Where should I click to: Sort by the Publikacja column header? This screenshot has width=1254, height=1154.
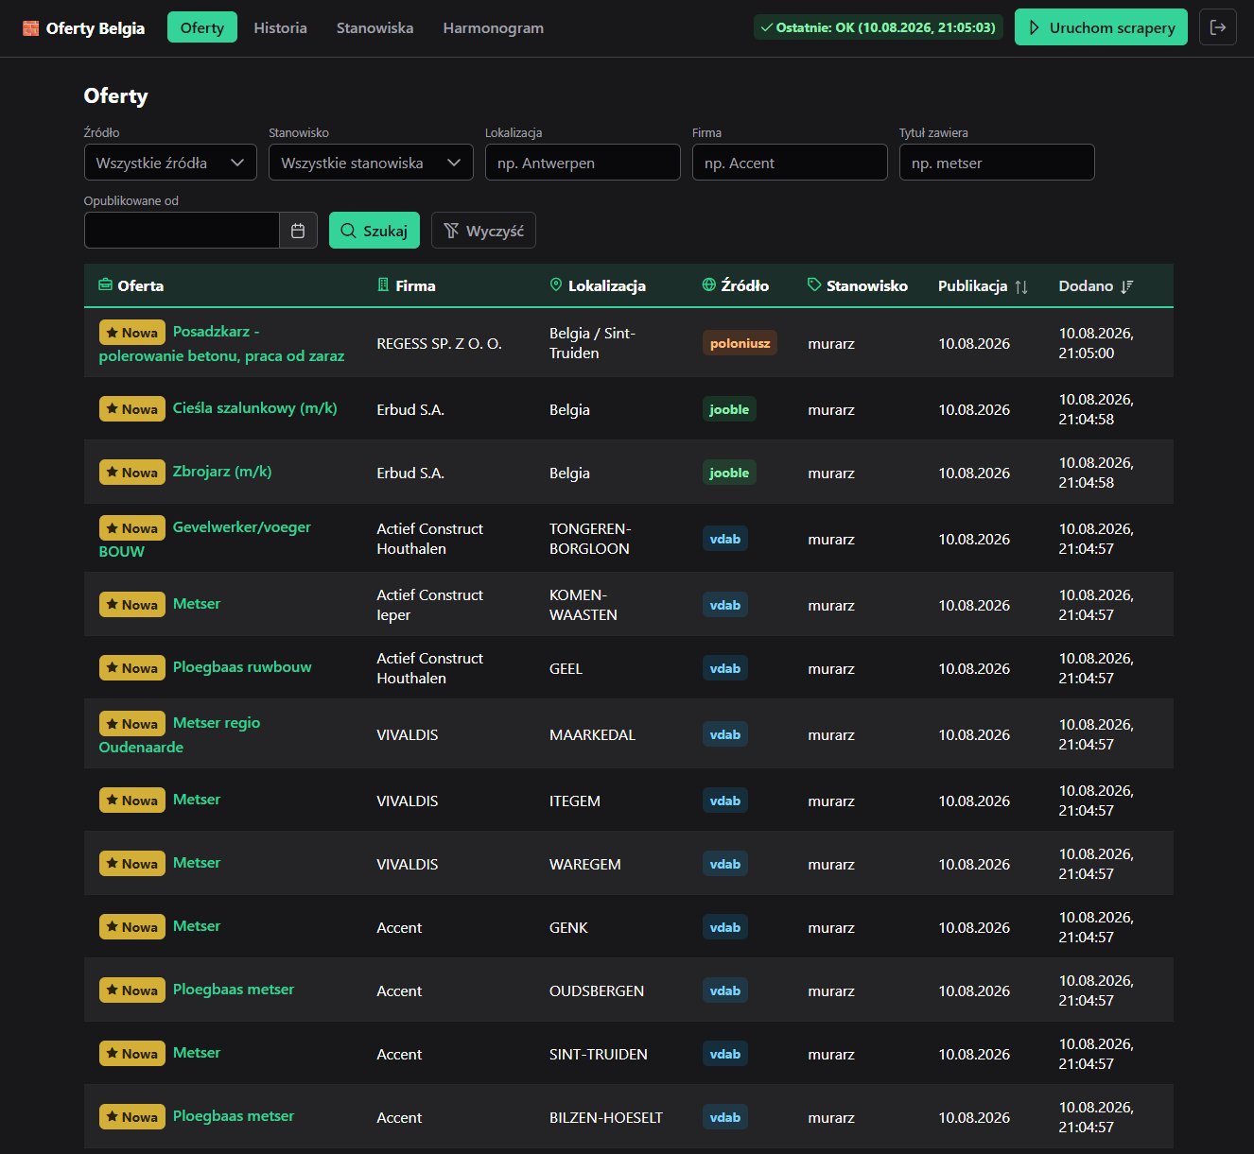click(x=983, y=285)
